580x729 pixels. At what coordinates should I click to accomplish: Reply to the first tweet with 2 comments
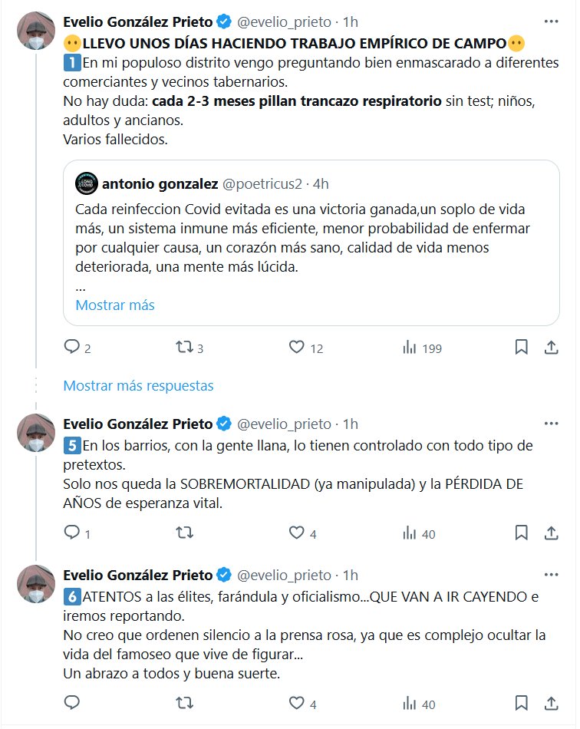click(x=72, y=348)
